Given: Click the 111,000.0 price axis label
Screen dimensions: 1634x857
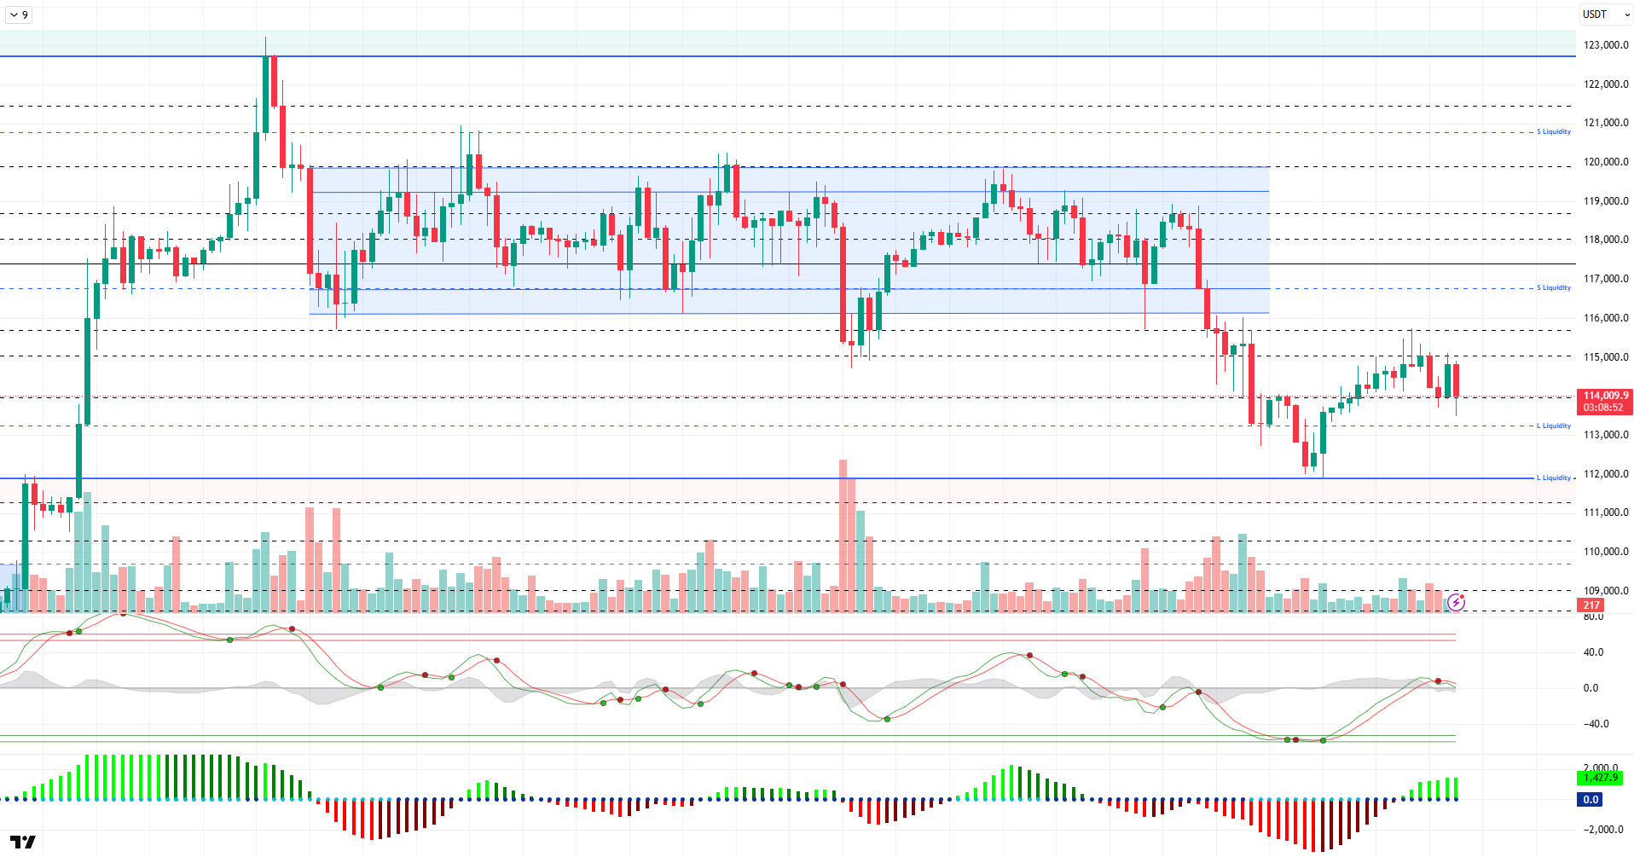Looking at the screenshot, I should click(x=1606, y=512).
